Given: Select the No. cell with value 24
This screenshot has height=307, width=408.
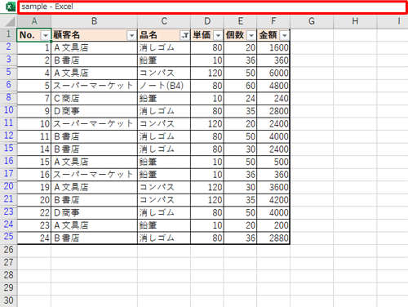Looking at the screenshot, I should coord(34,238).
